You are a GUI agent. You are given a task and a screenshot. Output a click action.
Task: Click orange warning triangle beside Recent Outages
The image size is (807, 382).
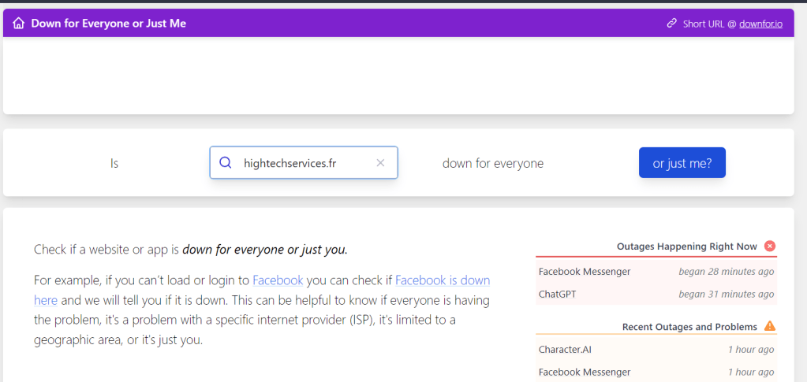point(770,326)
